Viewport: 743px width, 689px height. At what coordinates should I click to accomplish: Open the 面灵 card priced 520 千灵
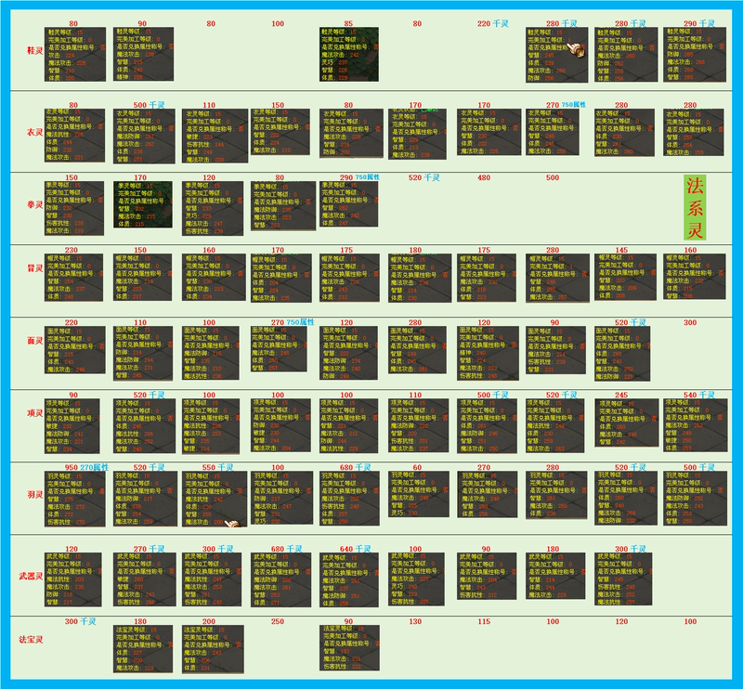(622, 354)
